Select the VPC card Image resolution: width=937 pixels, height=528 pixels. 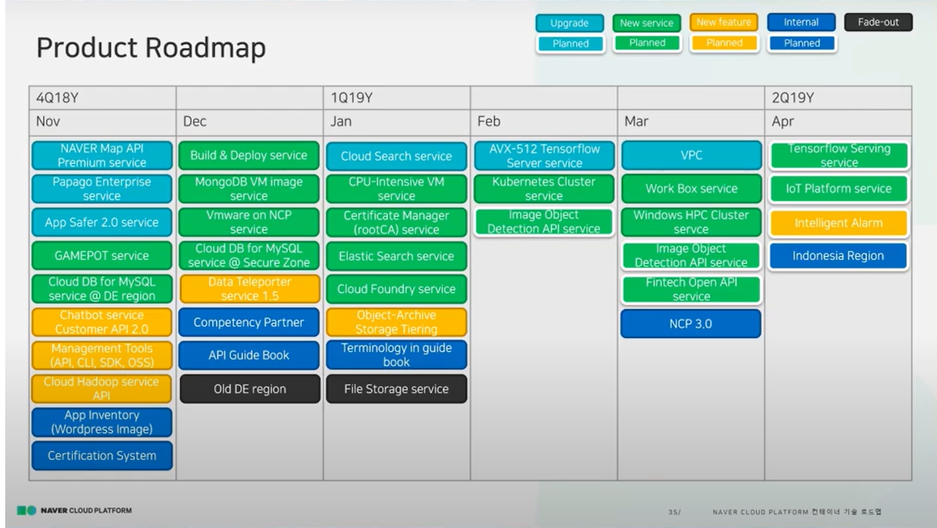(692, 156)
